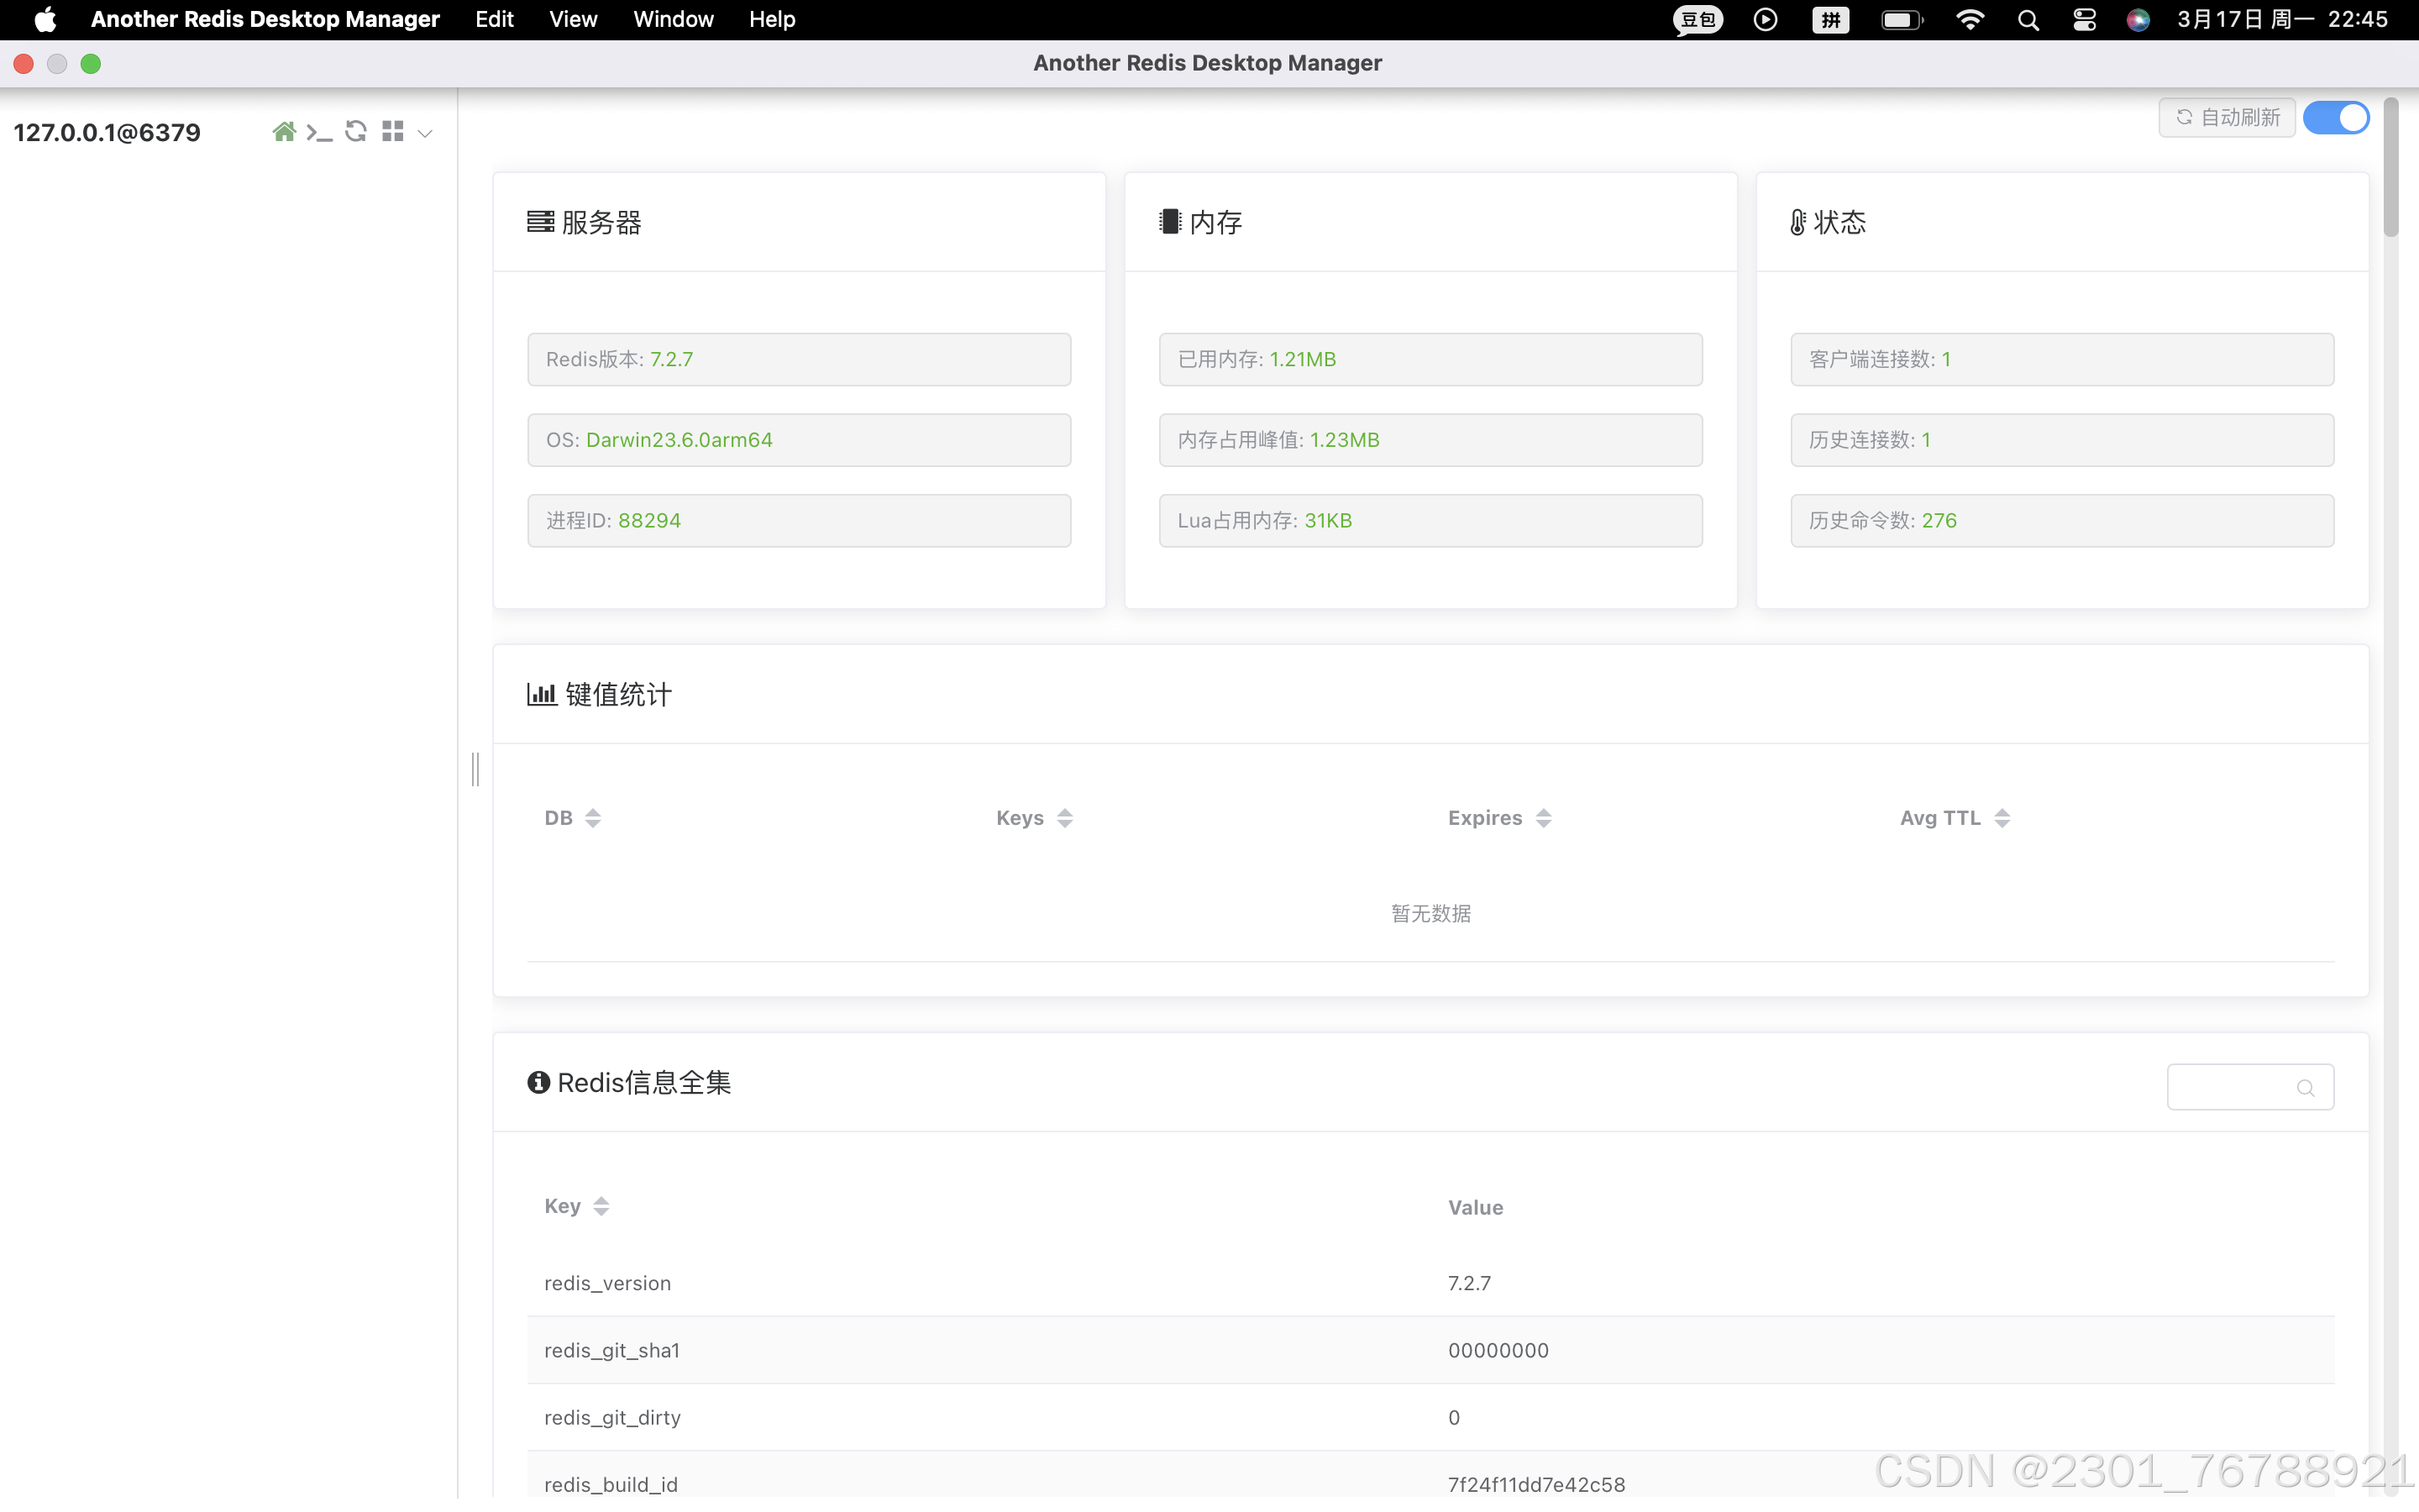2419x1512 pixels.
Task: Disable the auto-refresh toggle switch
Action: (2335, 117)
